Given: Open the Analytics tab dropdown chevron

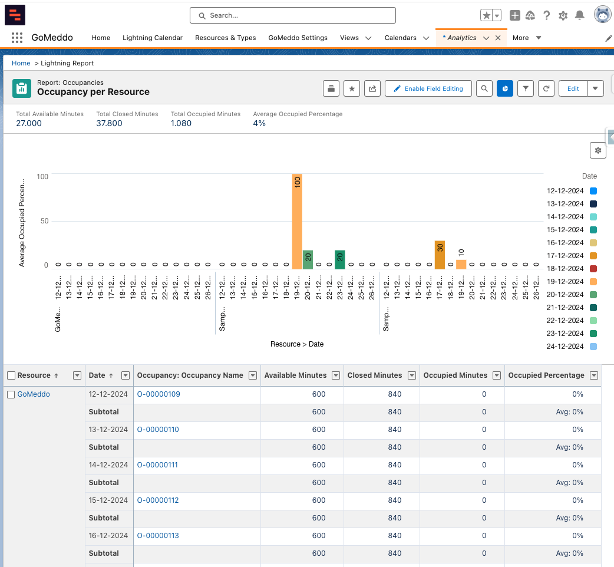Looking at the screenshot, I should pyautogui.click(x=486, y=38).
